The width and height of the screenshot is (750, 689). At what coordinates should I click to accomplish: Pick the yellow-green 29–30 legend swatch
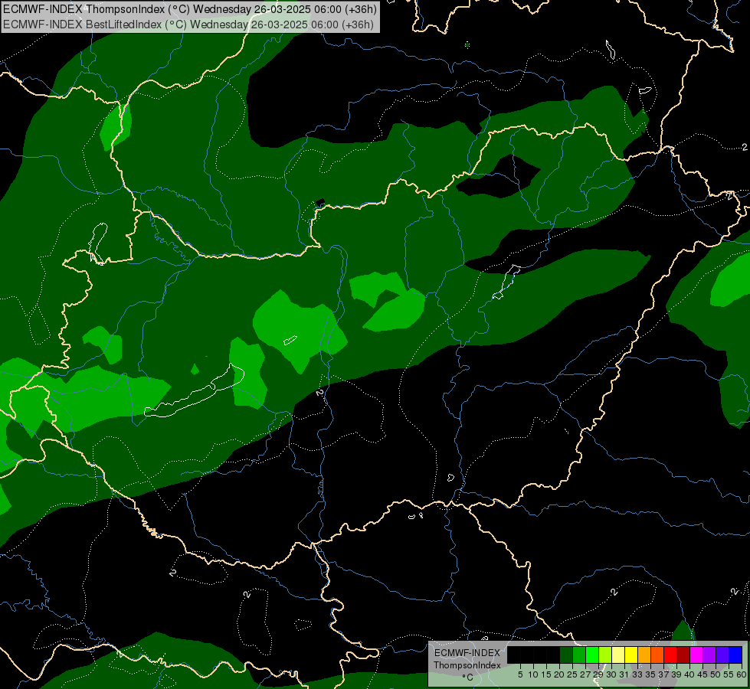coord(605,655)
